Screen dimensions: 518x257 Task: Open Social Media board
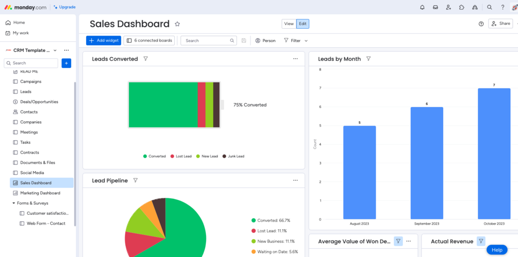pos(42,173)
